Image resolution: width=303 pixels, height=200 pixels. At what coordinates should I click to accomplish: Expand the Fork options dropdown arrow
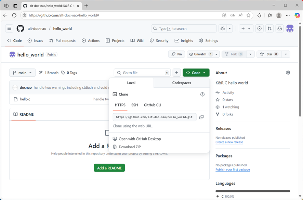(250, 54)
